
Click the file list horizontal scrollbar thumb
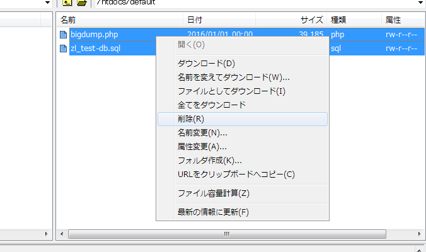coord(225,234)
